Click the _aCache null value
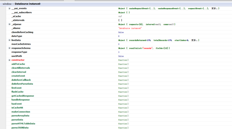 click(x=120, y=16)
